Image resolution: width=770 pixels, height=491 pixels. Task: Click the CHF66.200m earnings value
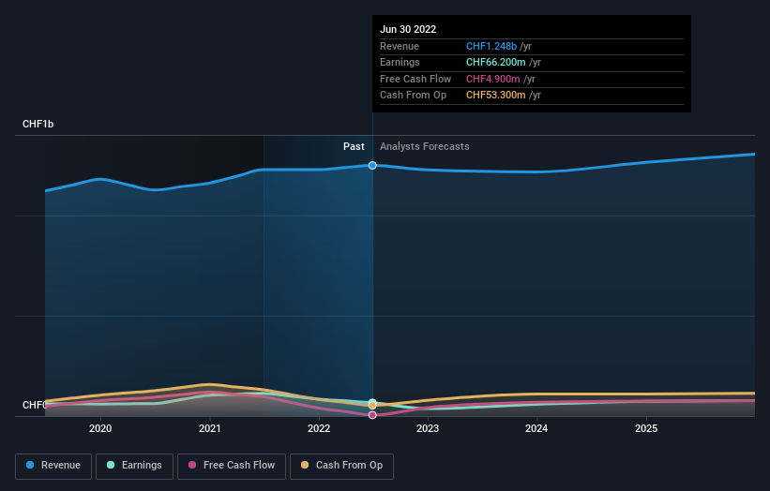(x=495, y=62)
